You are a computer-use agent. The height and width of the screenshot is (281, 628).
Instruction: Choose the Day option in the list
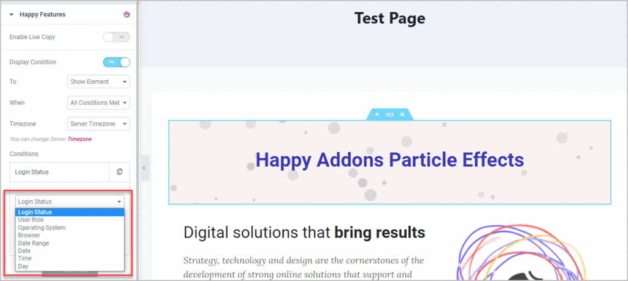coord(23,266)
